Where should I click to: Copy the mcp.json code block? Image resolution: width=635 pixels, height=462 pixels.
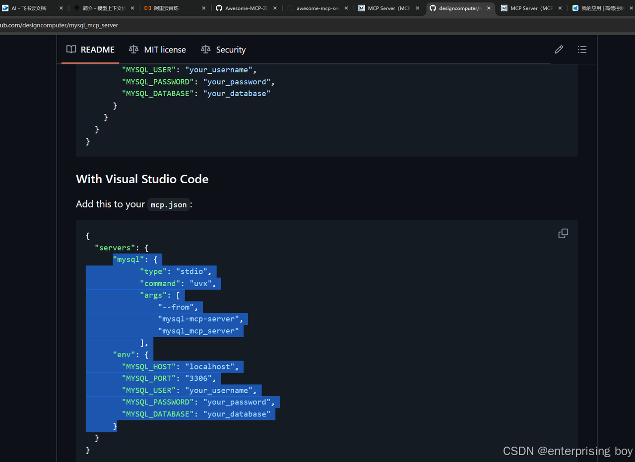[x=563, y=233]
